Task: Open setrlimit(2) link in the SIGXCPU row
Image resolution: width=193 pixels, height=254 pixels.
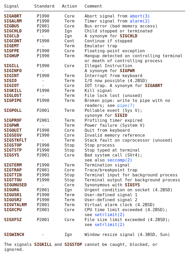Action: point(109,215)
